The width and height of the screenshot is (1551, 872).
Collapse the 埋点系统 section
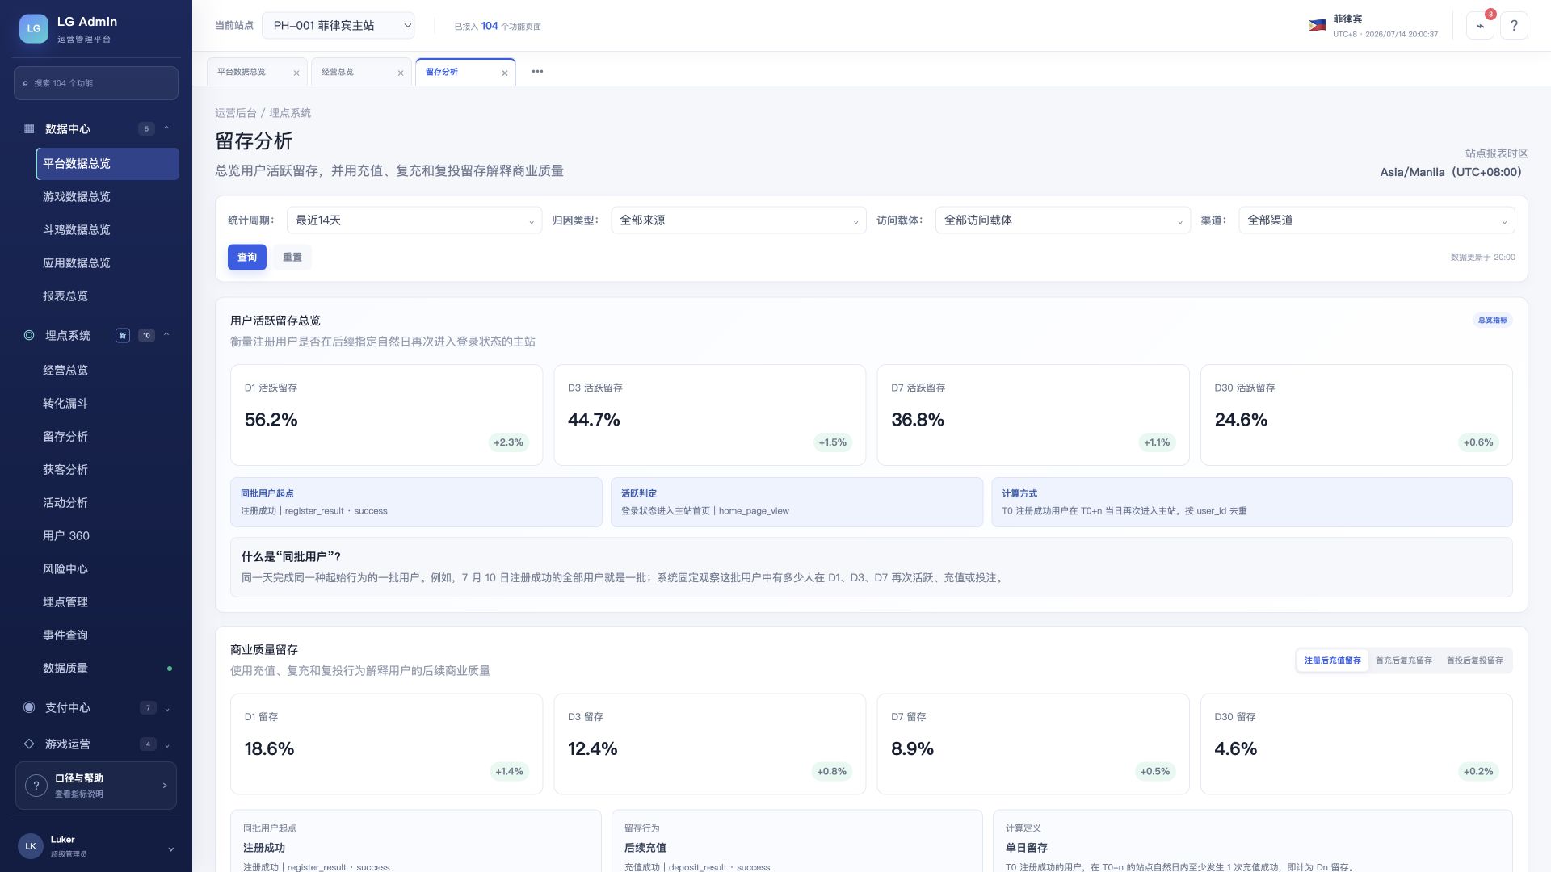pyautogui.click(x=166, y=334)
